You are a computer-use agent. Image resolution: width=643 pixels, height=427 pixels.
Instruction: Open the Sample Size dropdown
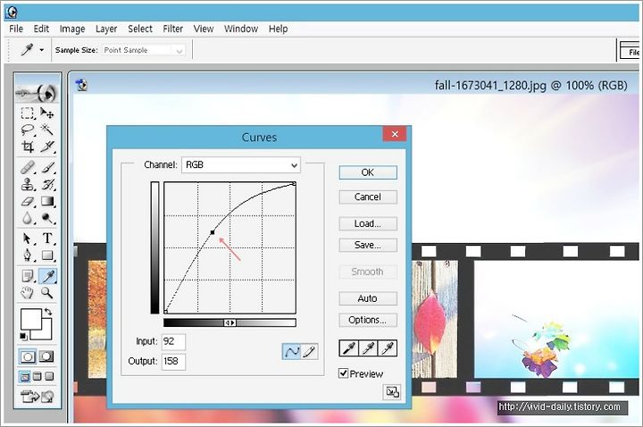click(144, 50)
